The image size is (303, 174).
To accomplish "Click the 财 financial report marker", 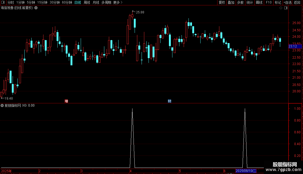I will (169, 101).
